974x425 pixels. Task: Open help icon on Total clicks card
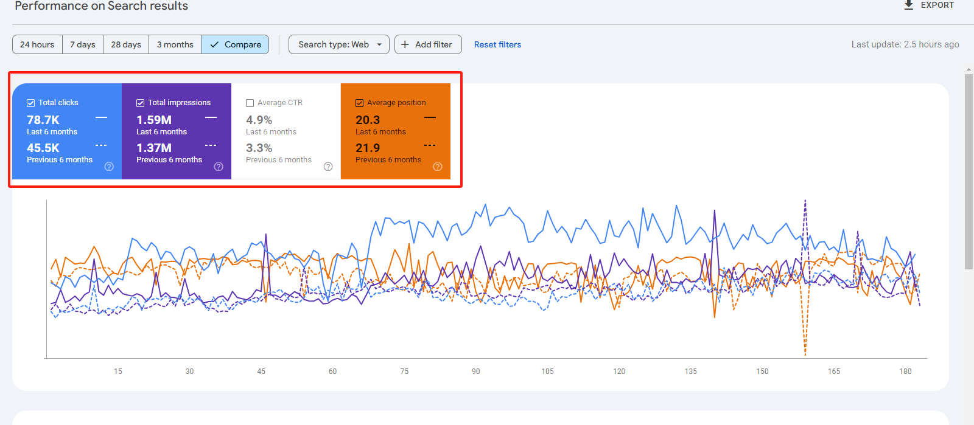(x=109, y=167)
